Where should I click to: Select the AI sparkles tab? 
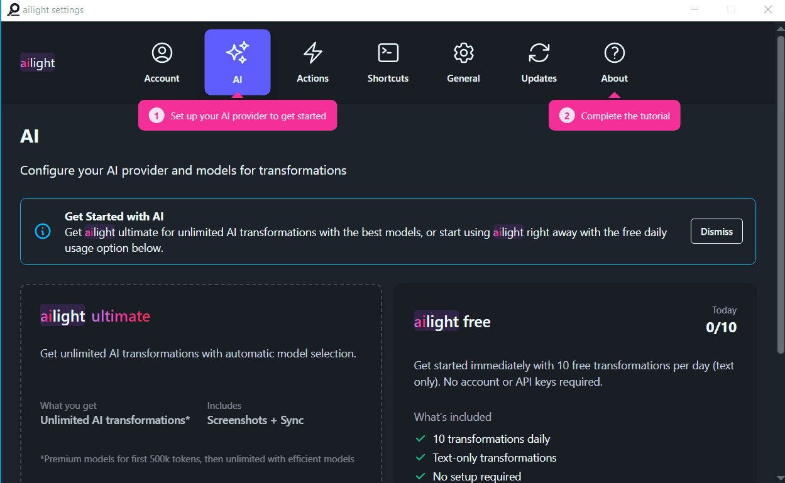point(238,62)
